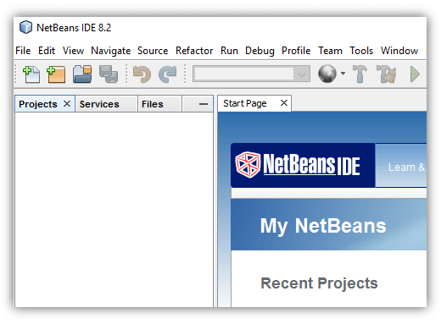Image resolution: width=441 pixels, height=324 pixels.
Task: Click the Build Project hammer icon
Action: coord(360,74)
